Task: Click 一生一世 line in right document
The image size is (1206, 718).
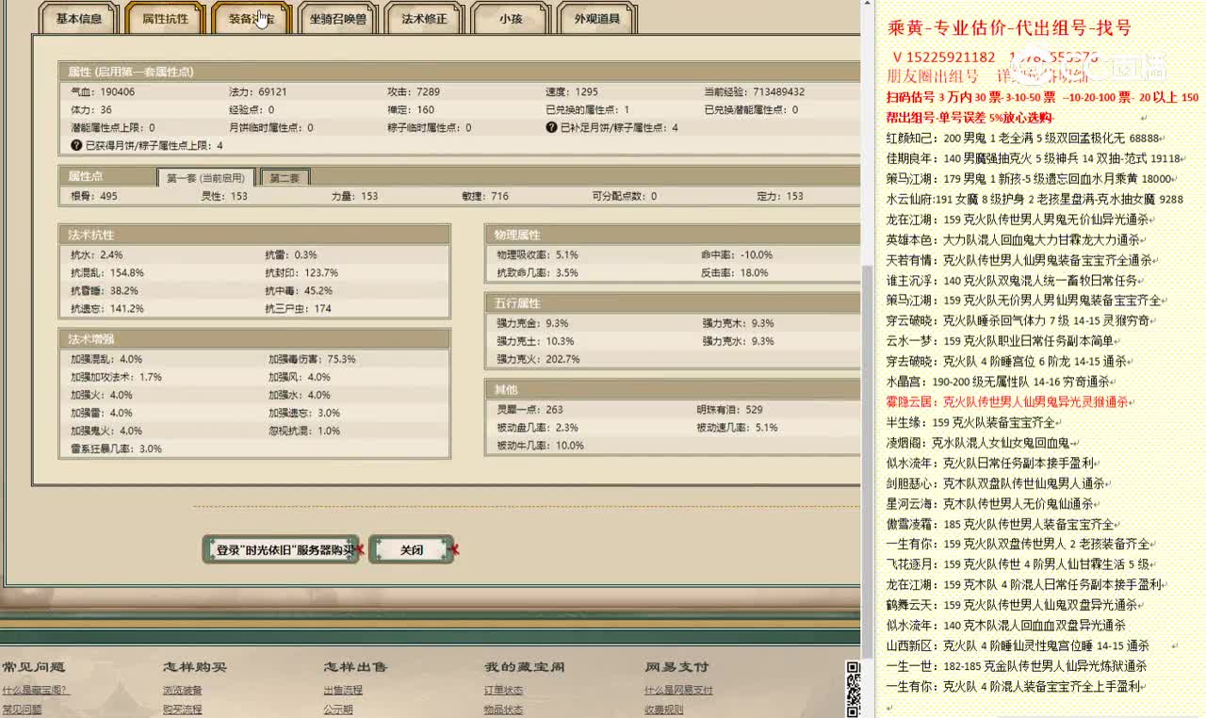Action: (x=1017, y=666)
